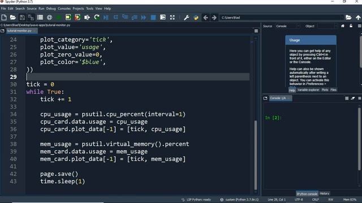Click the LSP Python: ready status
This screenshot has height=203, width=362.
(196, 200)
